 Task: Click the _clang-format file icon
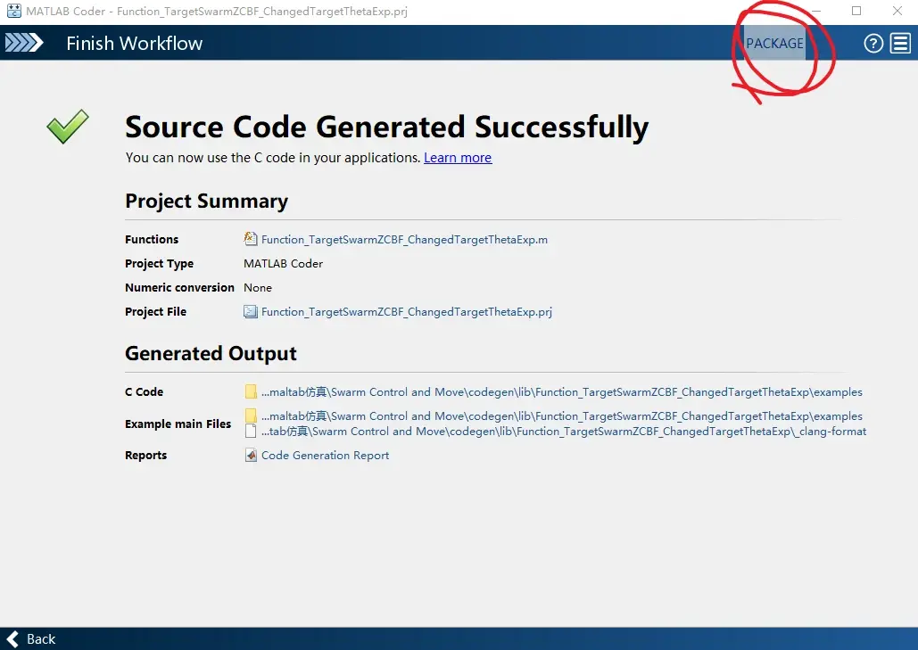pyautogui.click(x=251, y=432)
